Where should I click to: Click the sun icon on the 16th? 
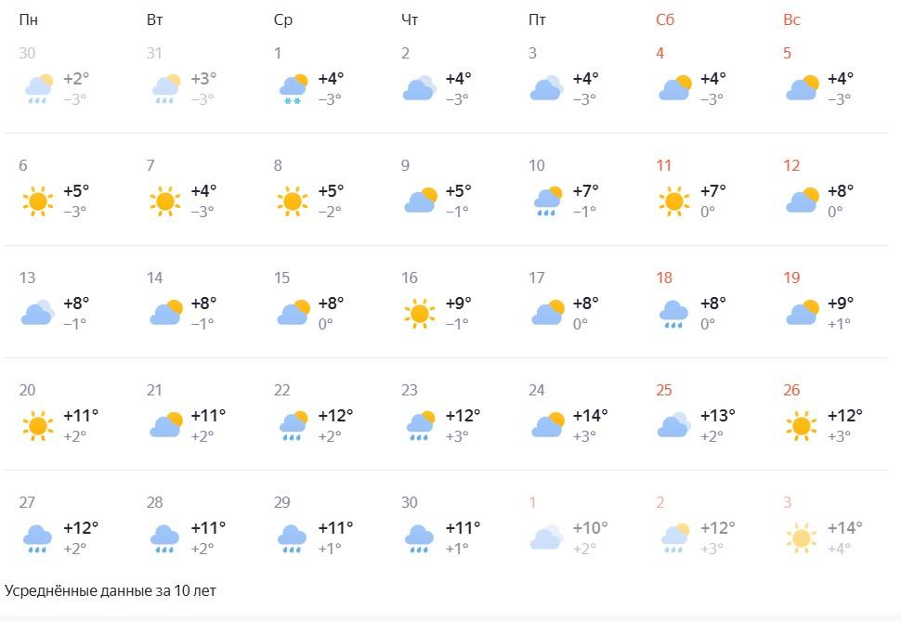coord(420,313)
